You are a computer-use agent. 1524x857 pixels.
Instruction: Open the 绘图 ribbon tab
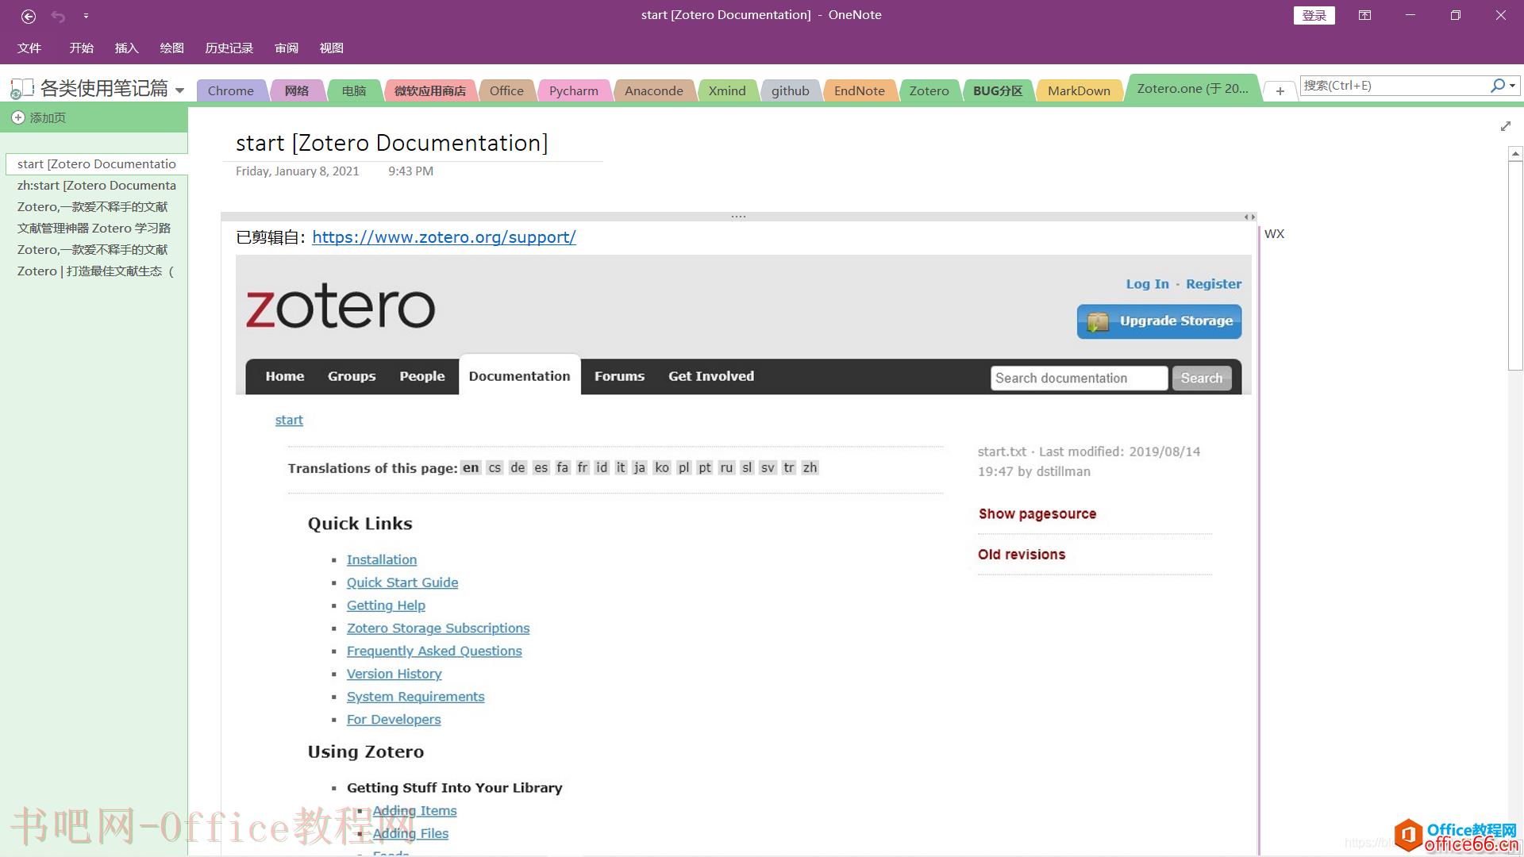pos(171,48)
